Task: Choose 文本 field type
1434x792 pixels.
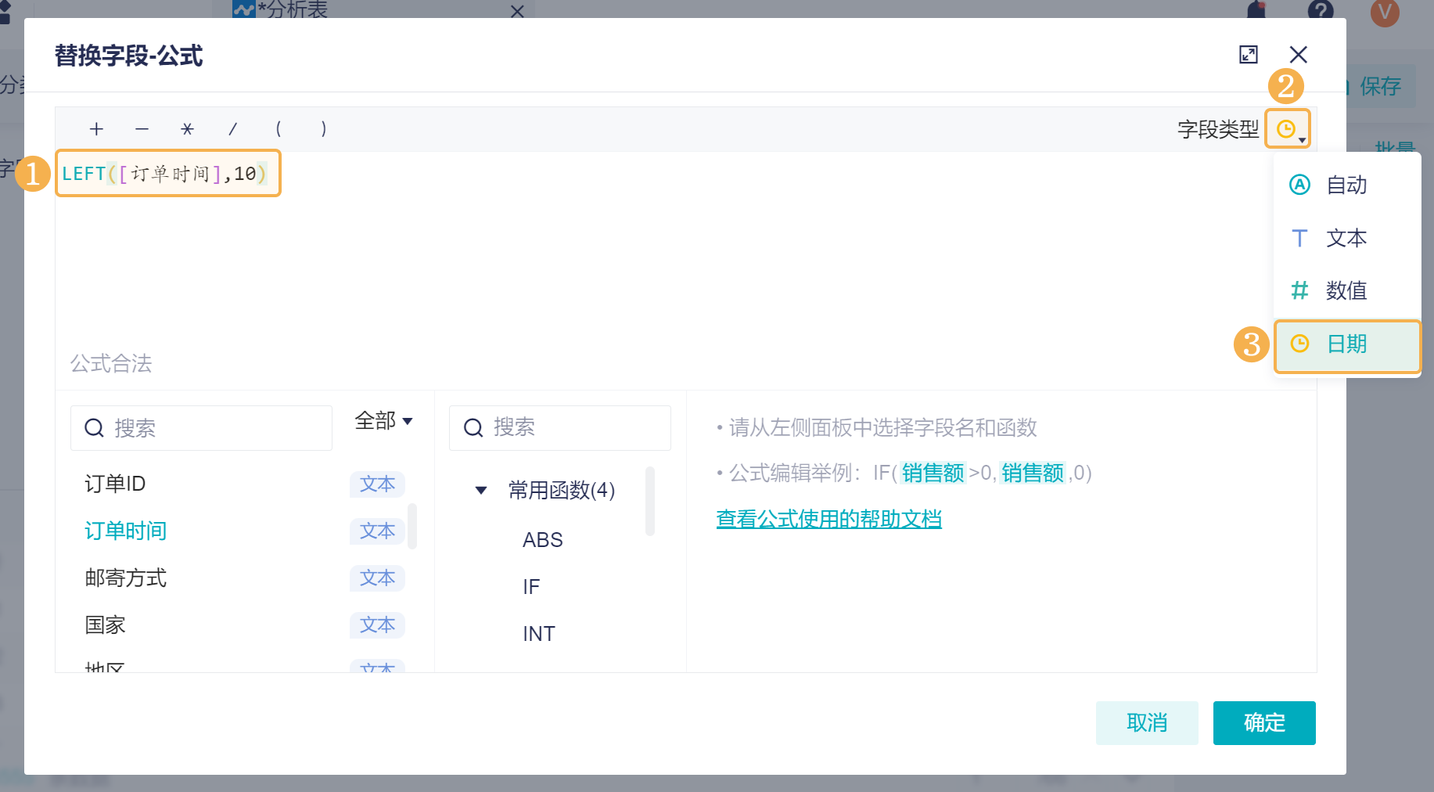Action: 1346,238
